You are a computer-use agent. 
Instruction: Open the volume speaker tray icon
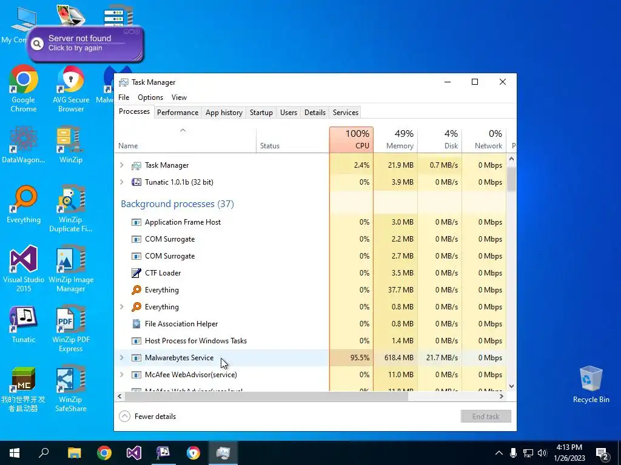point(542,453)
